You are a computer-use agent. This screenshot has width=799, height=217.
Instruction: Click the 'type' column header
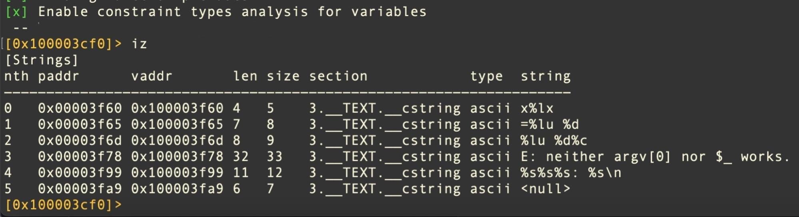(486, 76)
